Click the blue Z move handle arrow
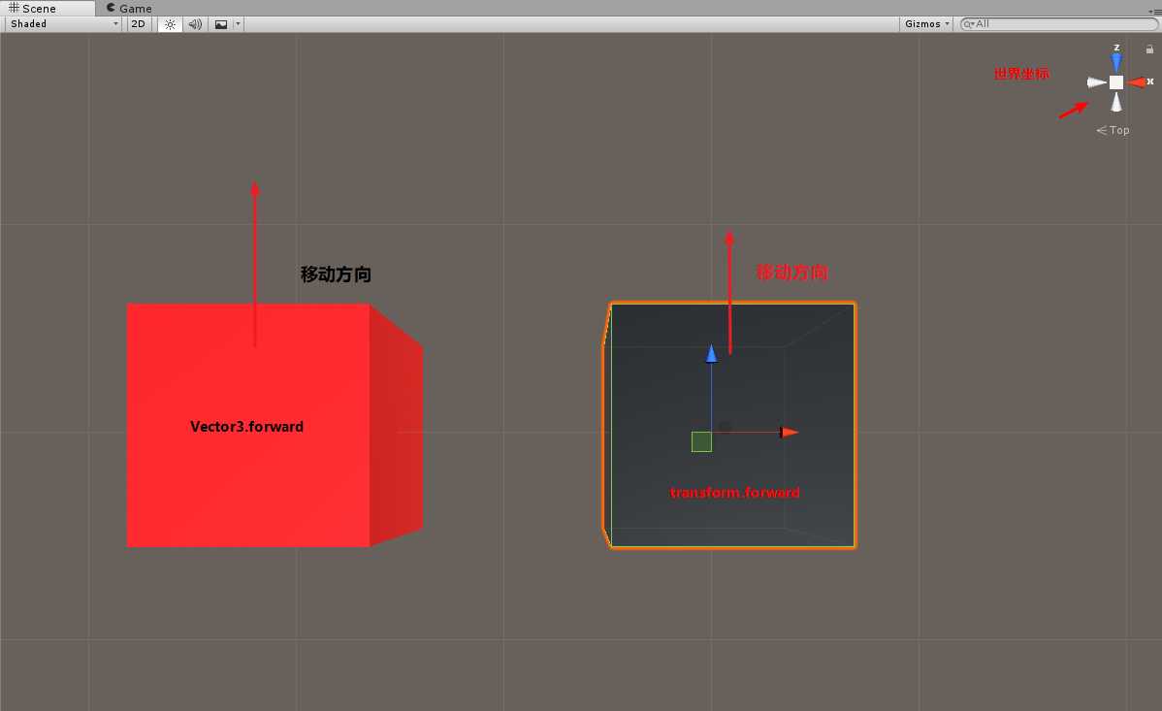Screen dimensions: 1162x711 pos(711,354)
